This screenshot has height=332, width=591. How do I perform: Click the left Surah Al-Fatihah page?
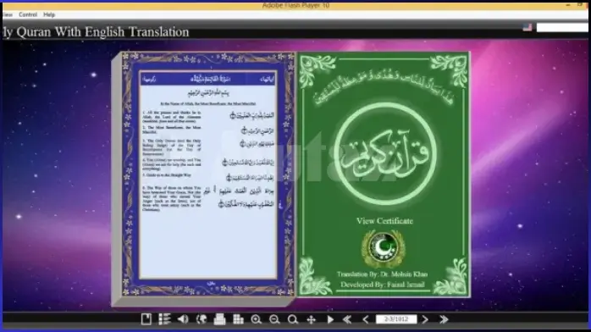208,174
